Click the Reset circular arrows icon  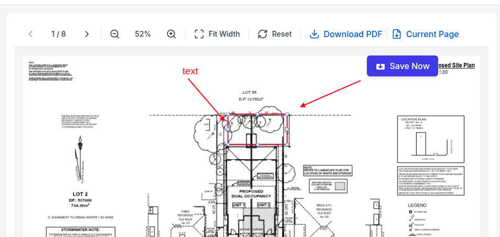coord(263,34)
